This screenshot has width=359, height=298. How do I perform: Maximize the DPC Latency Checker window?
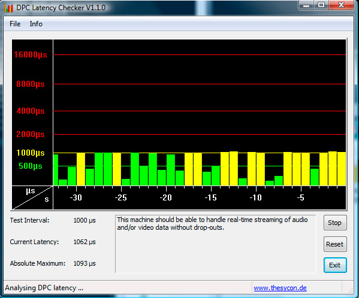(x=321, y=5)
